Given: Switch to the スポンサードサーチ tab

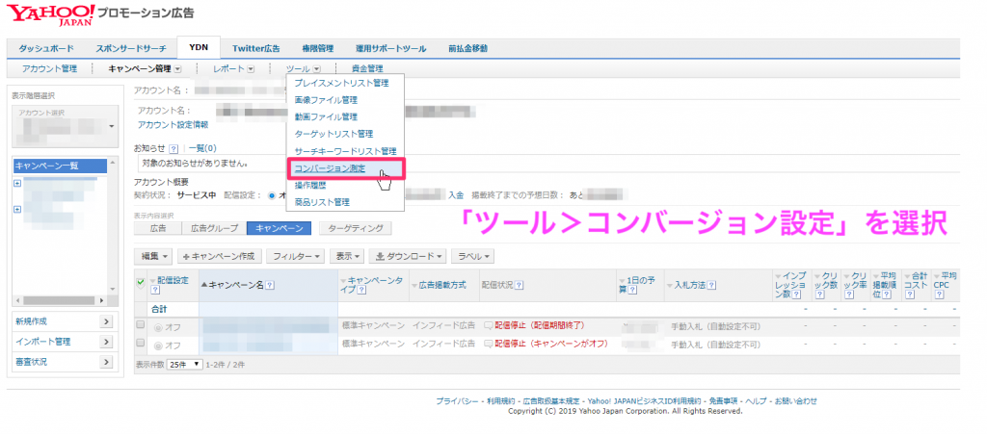Looking at the screenshot, I should click(x=131, y=48).
